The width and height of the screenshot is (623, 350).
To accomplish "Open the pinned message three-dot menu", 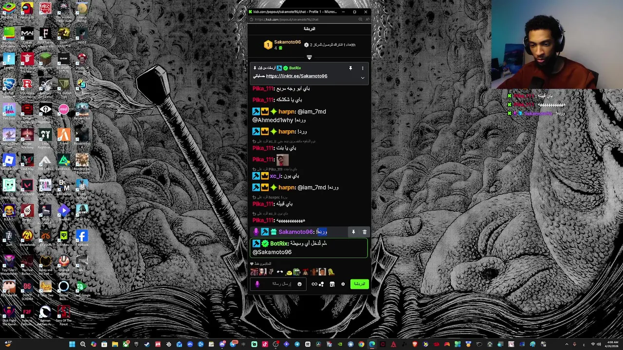I will (363, 68).
